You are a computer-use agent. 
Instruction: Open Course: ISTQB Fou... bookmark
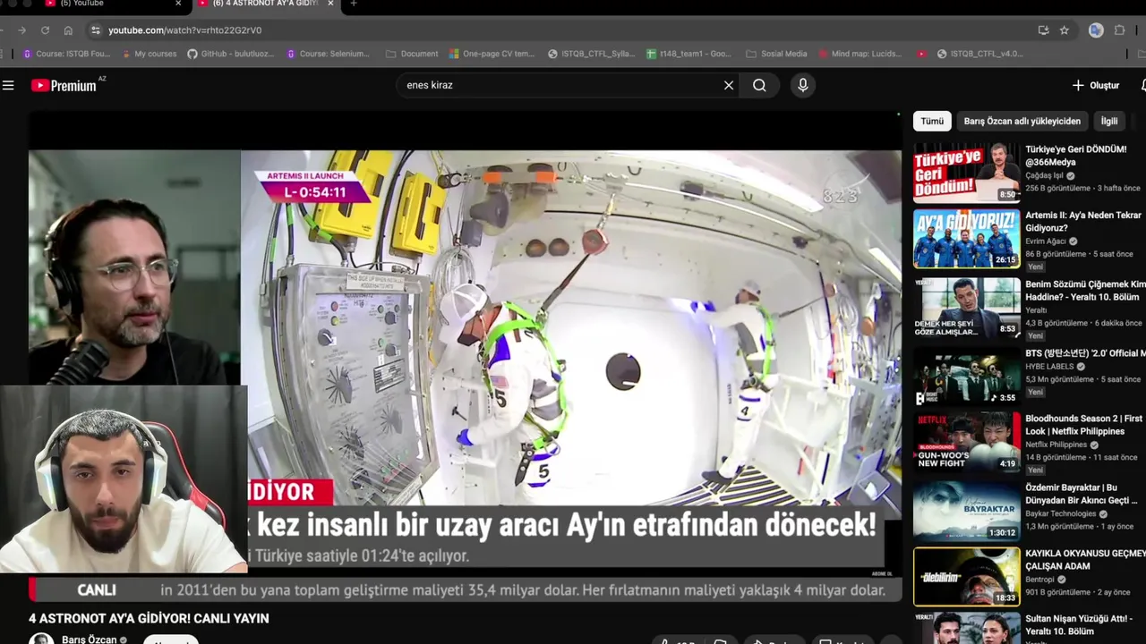click(67, 54)
